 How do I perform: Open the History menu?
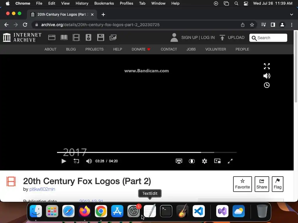click(82, 3)
